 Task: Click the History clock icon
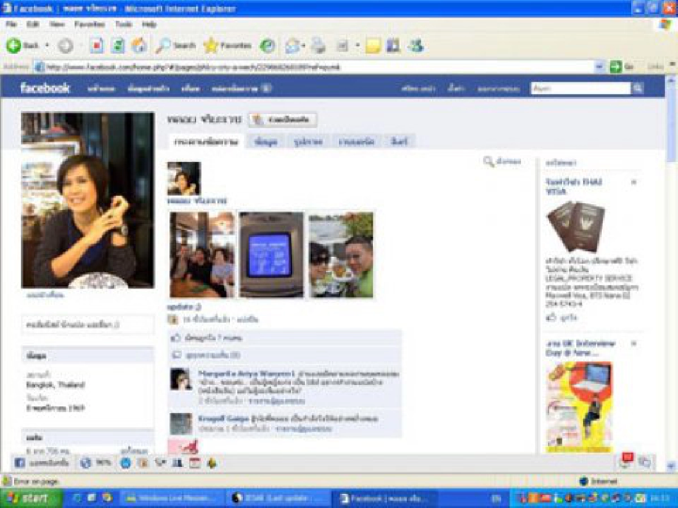point(267,46)
